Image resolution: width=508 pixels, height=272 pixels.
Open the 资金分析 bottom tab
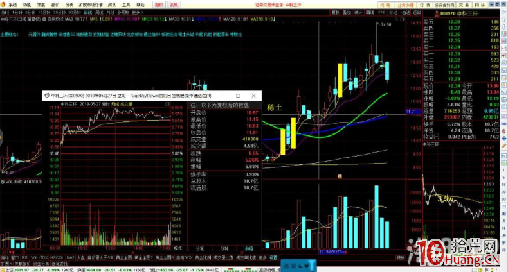(41, 263)
